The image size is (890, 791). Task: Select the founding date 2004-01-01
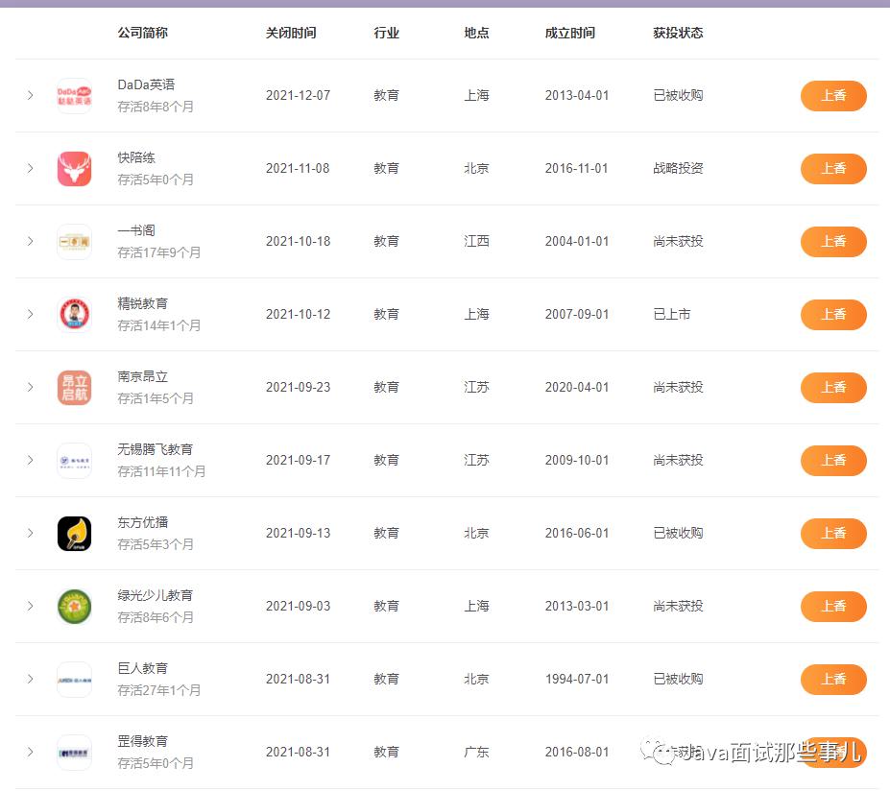pos(577,241)
